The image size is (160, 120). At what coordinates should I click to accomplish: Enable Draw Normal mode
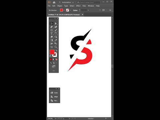[51, 63]
